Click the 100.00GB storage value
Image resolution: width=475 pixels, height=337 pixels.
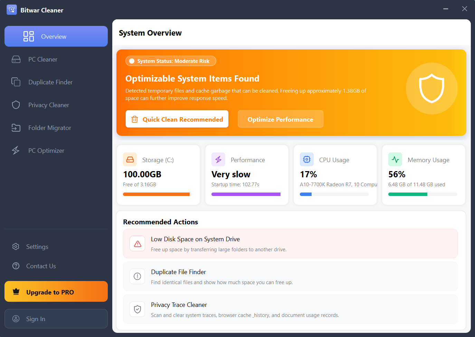[x=142, y=174]
